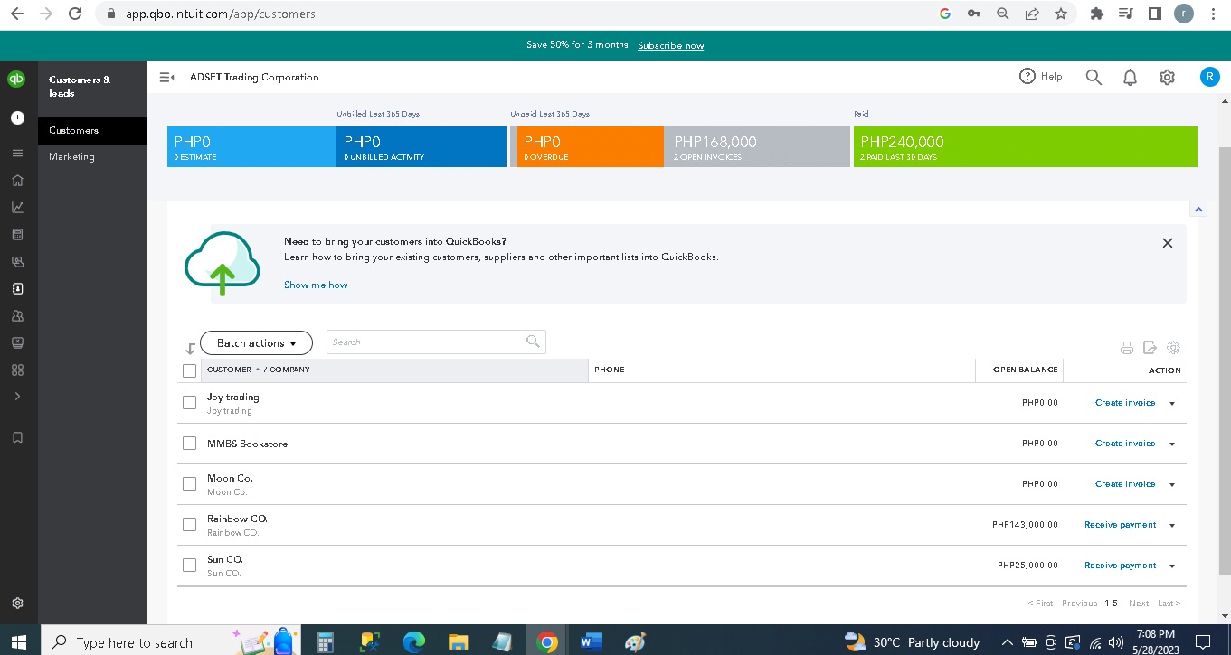The width and height of the screenshot is (1231, 655).
Task: Reload the page
Action: click(x=75, y=14)
